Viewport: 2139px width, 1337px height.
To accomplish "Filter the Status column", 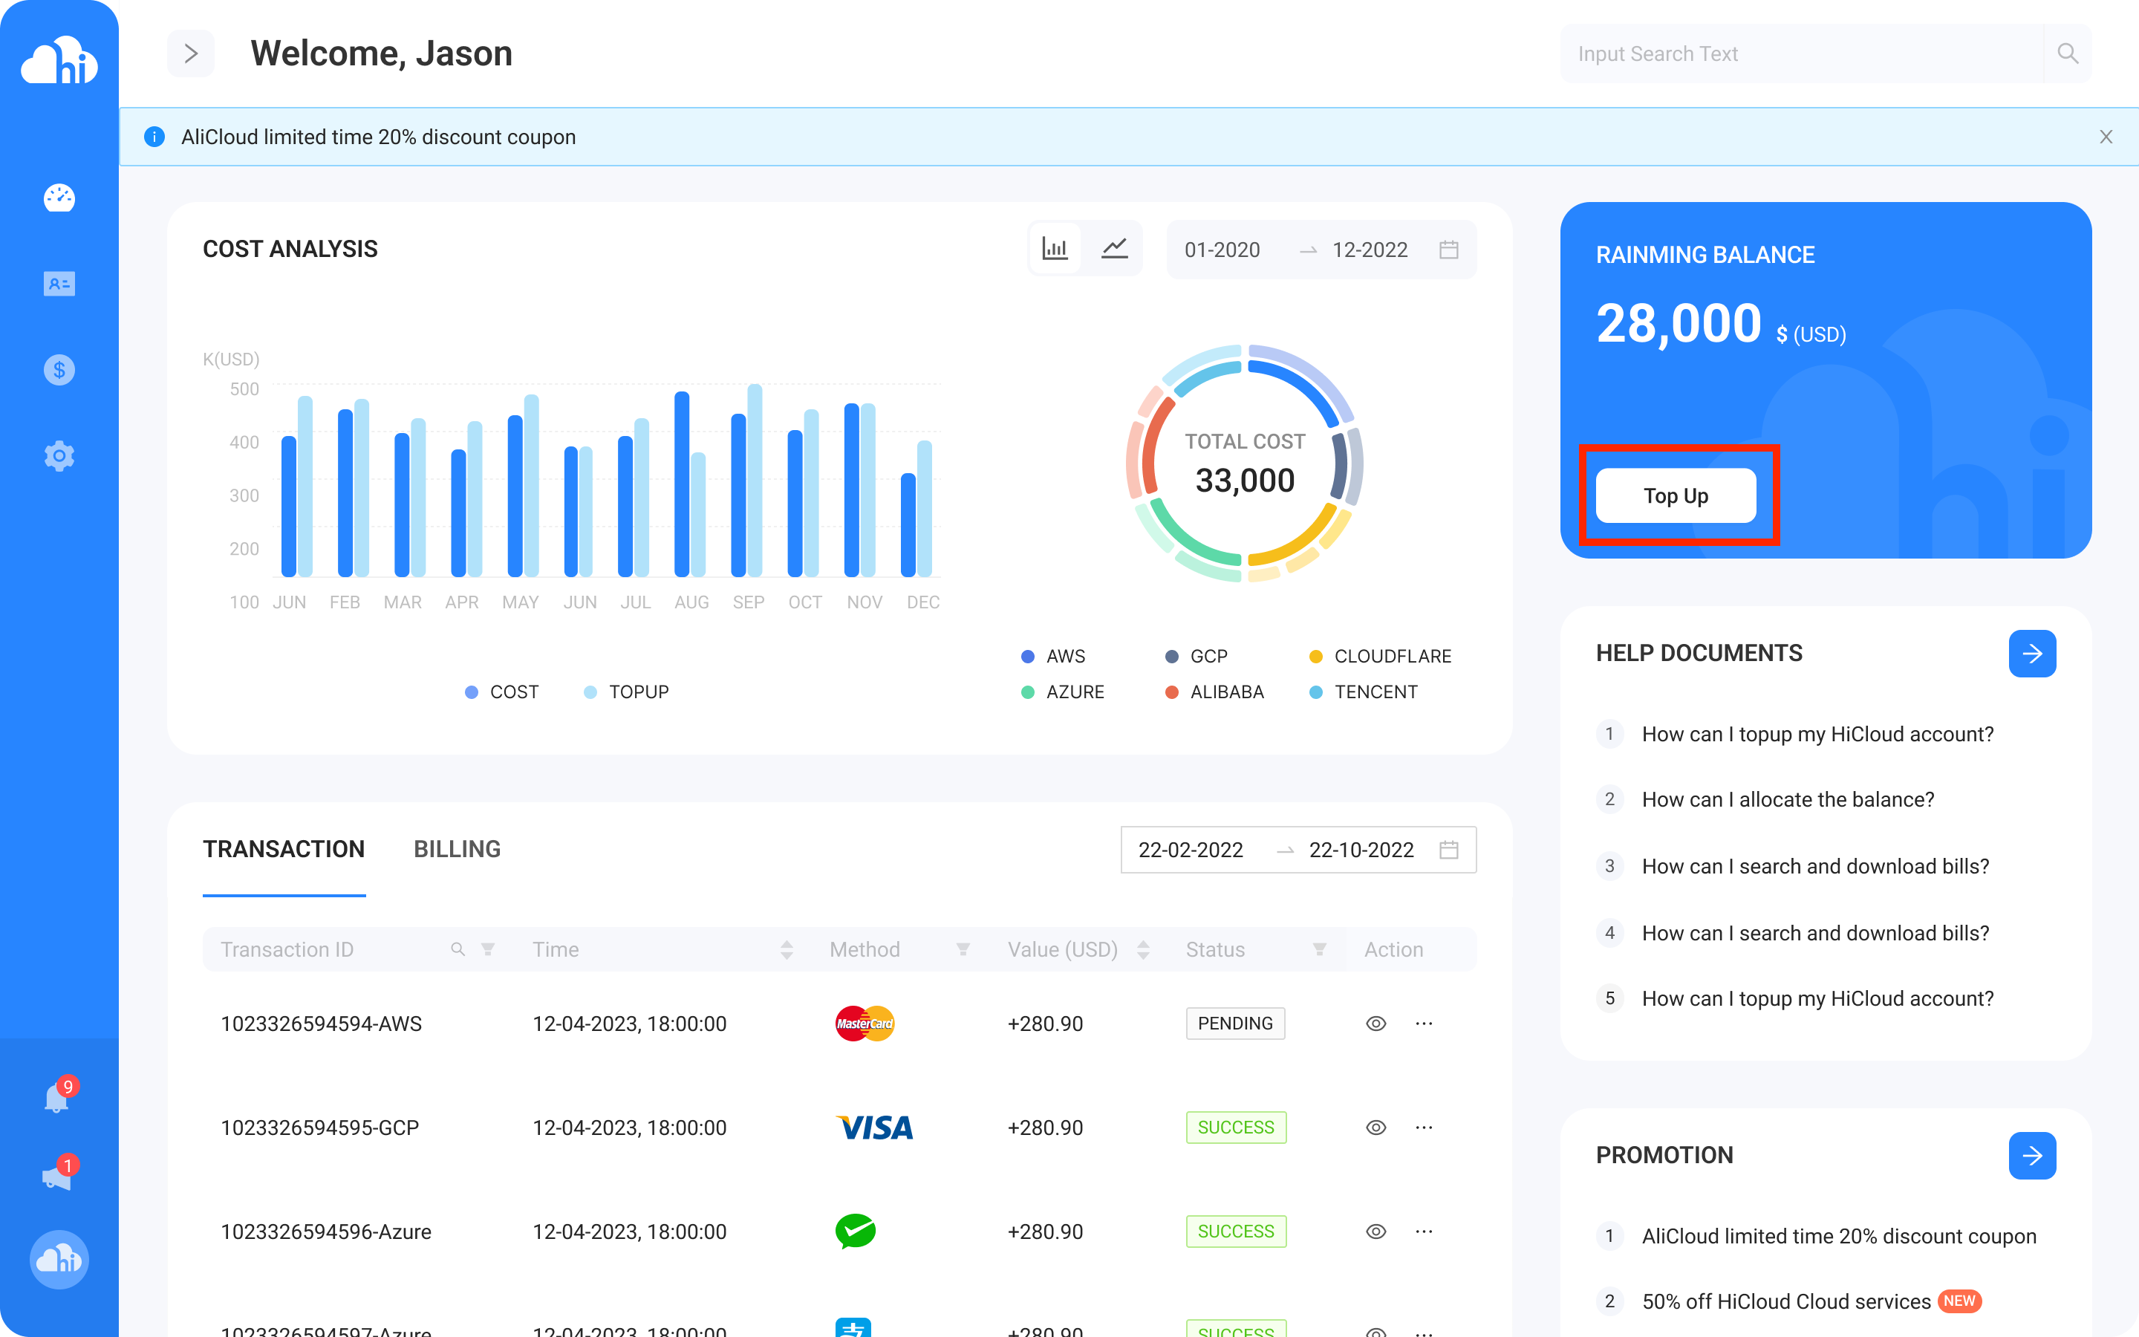I will click(1320, 950).
